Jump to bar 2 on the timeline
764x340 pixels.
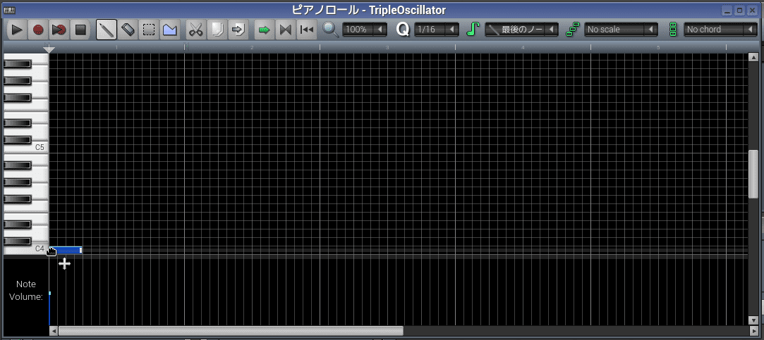coord(252,47)
